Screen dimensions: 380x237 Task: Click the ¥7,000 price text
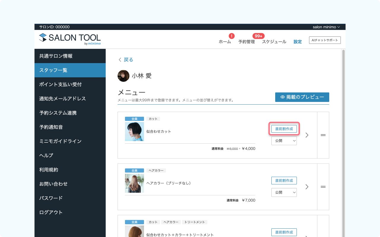coord(248,200)
